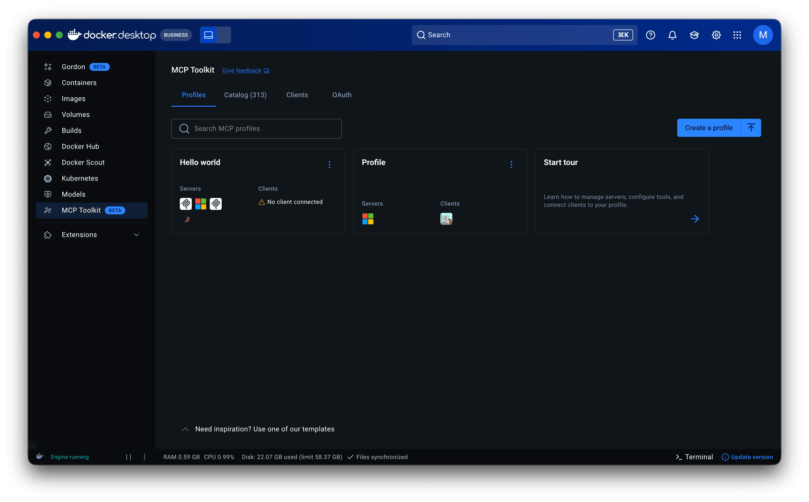Toggle the local/cloud mode switch in header
The height and width of the screenshot is (502, 809).
pos(215,35)
